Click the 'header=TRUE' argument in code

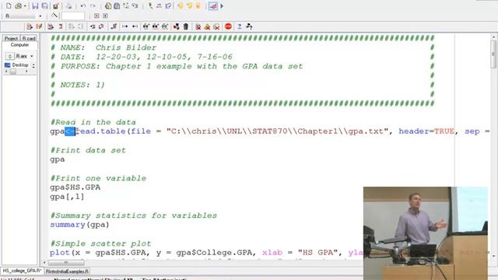pyautogui.click(x=426, y=131)
